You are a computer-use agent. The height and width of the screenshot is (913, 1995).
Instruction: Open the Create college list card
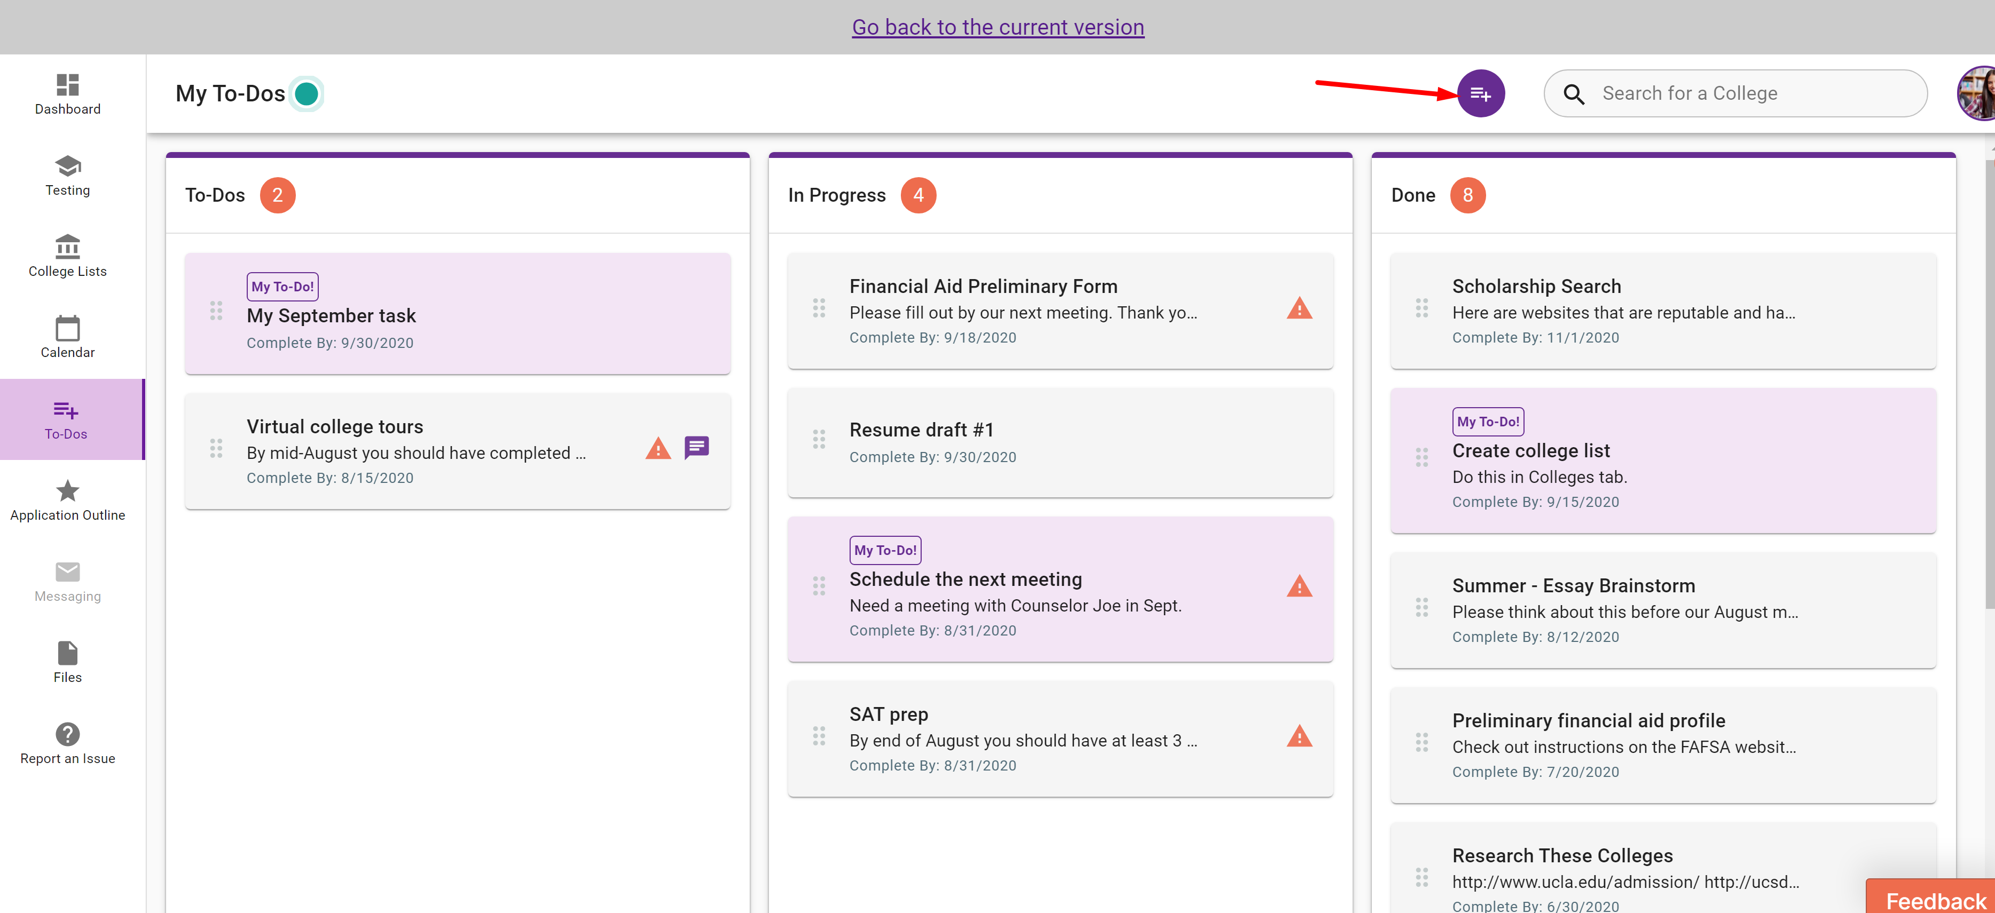coord(1663,461)
